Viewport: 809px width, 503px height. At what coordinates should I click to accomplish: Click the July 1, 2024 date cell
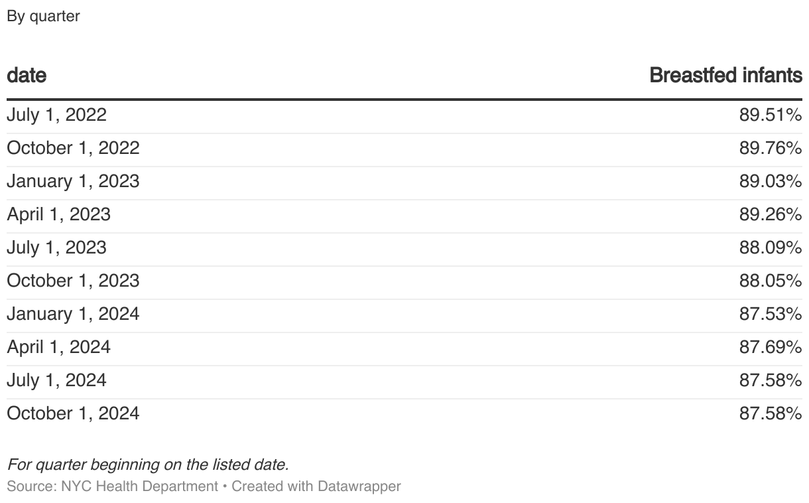[56, 380]
